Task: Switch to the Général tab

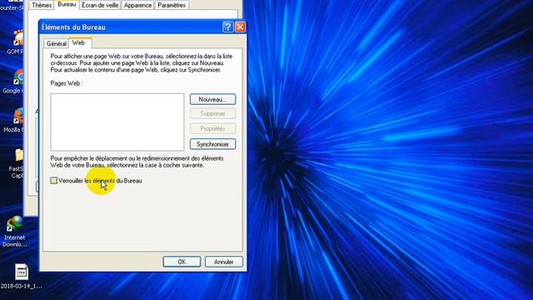Action: 57,43
